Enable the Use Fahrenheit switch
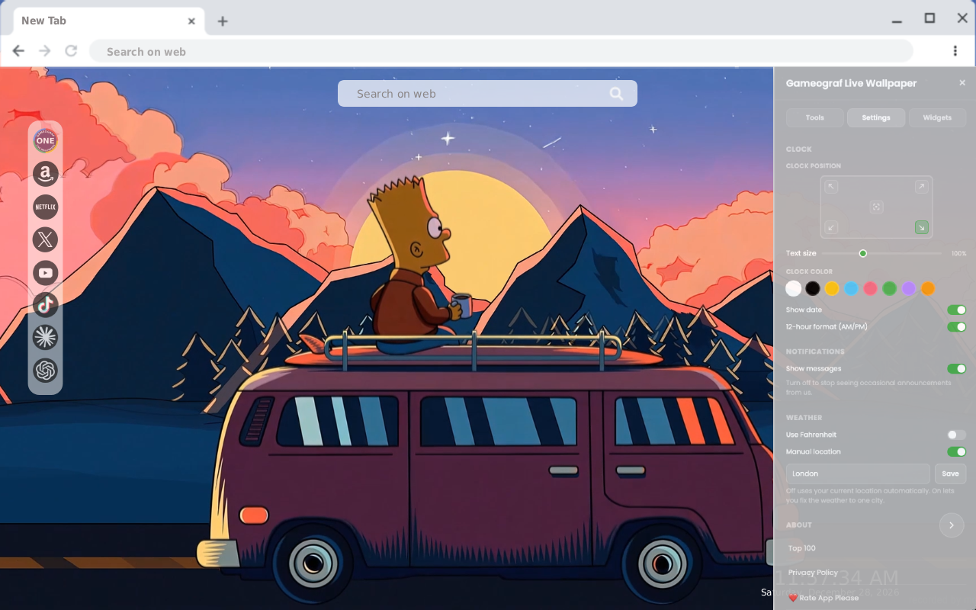Image resolution: width=976 pixels, height=610 pixels. pos(956,435)
